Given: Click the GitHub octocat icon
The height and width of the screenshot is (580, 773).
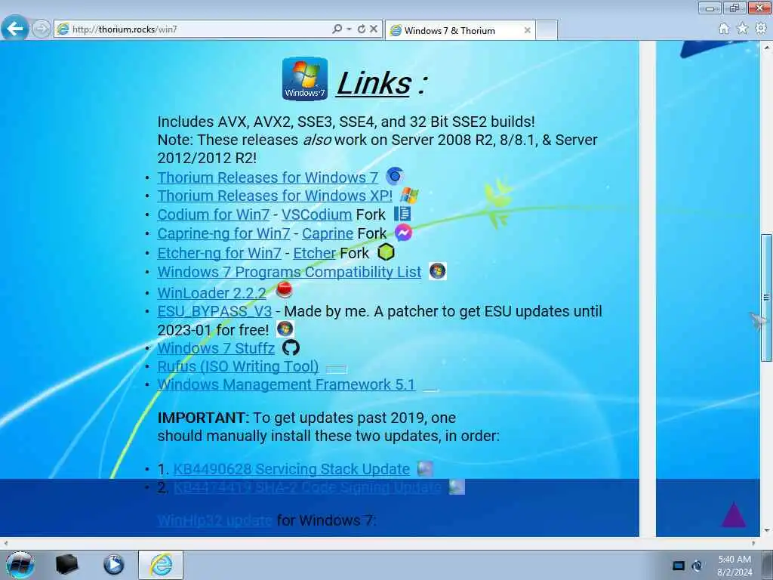Looking at the screenshot, I should [291, 347].
